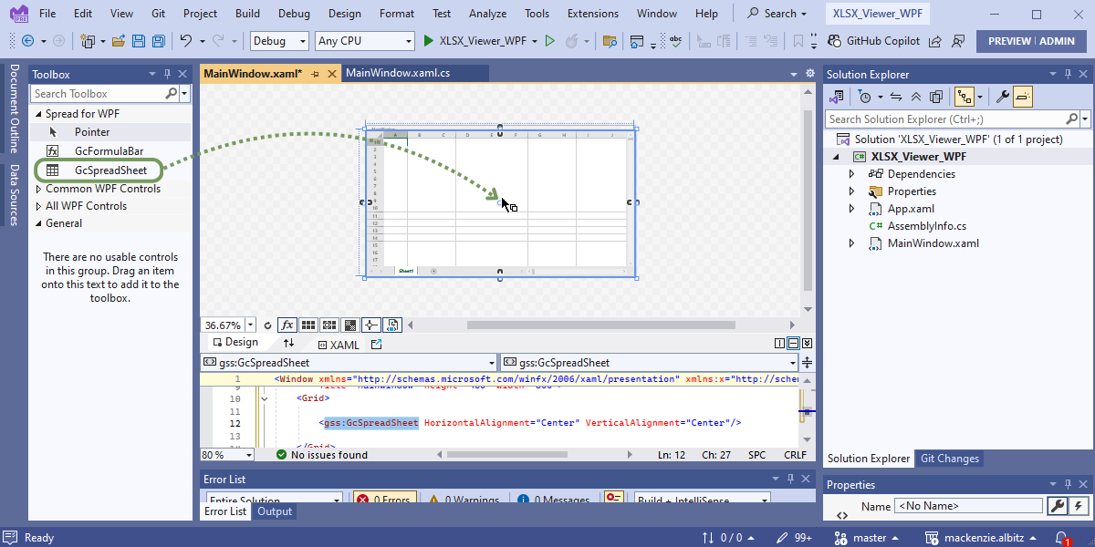This screenshot has height=547, width=1095.
Task: Click the PREVIEW | ADMIN button
Action: pyautogui.click(x=1031, y=41)
